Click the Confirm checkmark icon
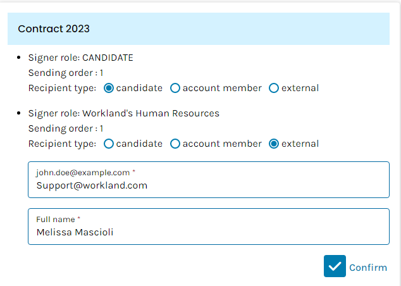This screenshot has height=286, width=401. click(335, 266)
